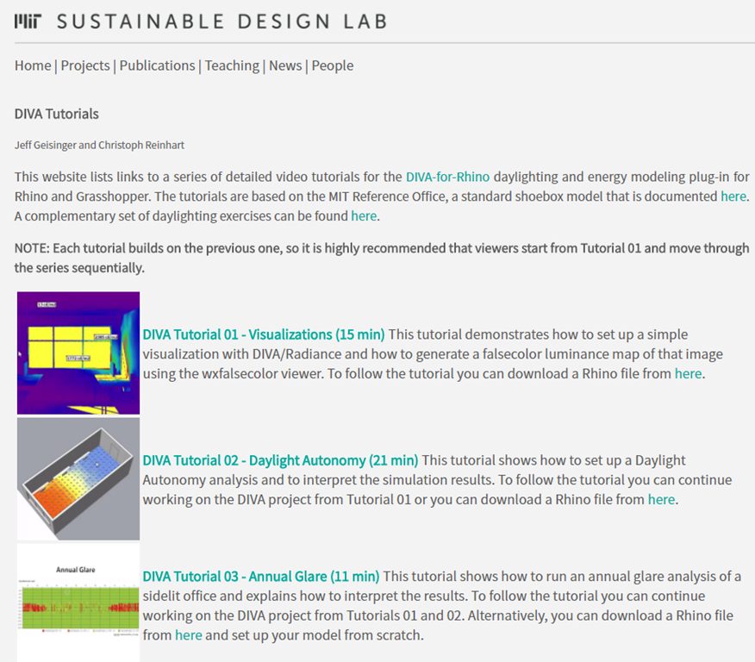Open the MIT Reference Office documentation 'here' link

coord(733,197)
